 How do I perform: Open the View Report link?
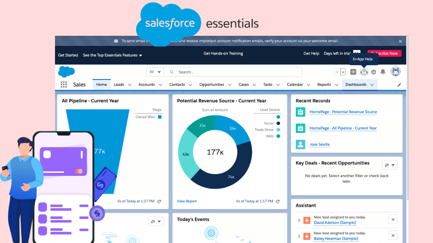tap(187, 201)
